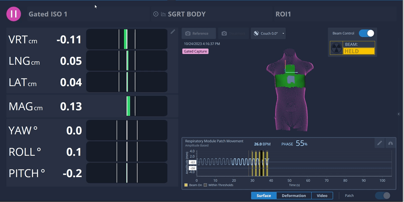Click the pencil icon on the respiratory module panel
404x202 pixels.
[380, 143]
